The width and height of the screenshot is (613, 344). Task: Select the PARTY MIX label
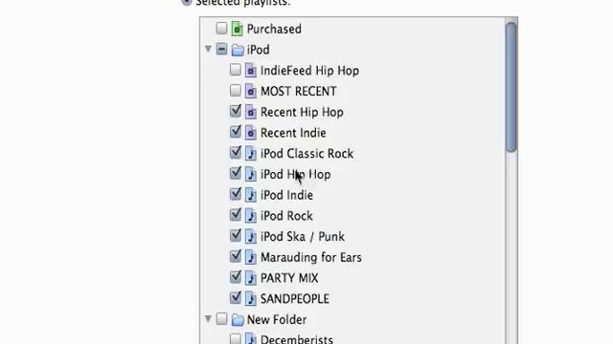289,278
